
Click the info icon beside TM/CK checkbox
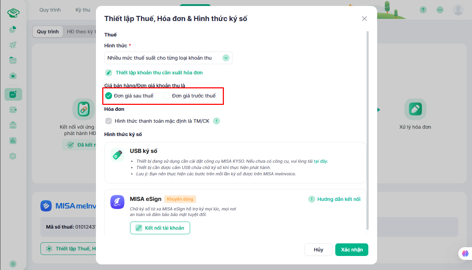(217, 121)
